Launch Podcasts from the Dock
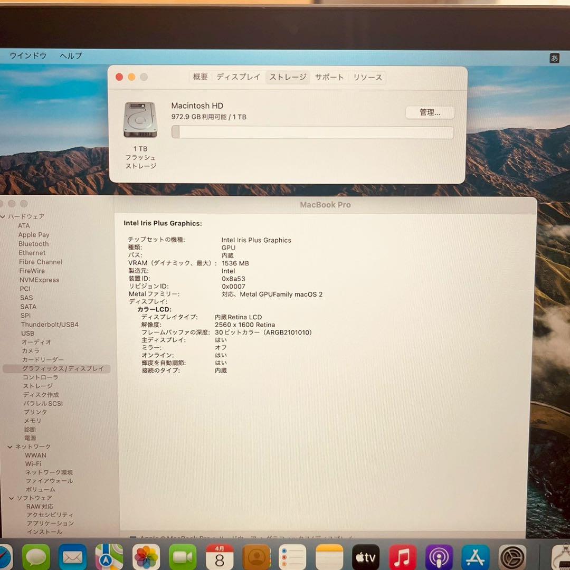 pos(439,557)
